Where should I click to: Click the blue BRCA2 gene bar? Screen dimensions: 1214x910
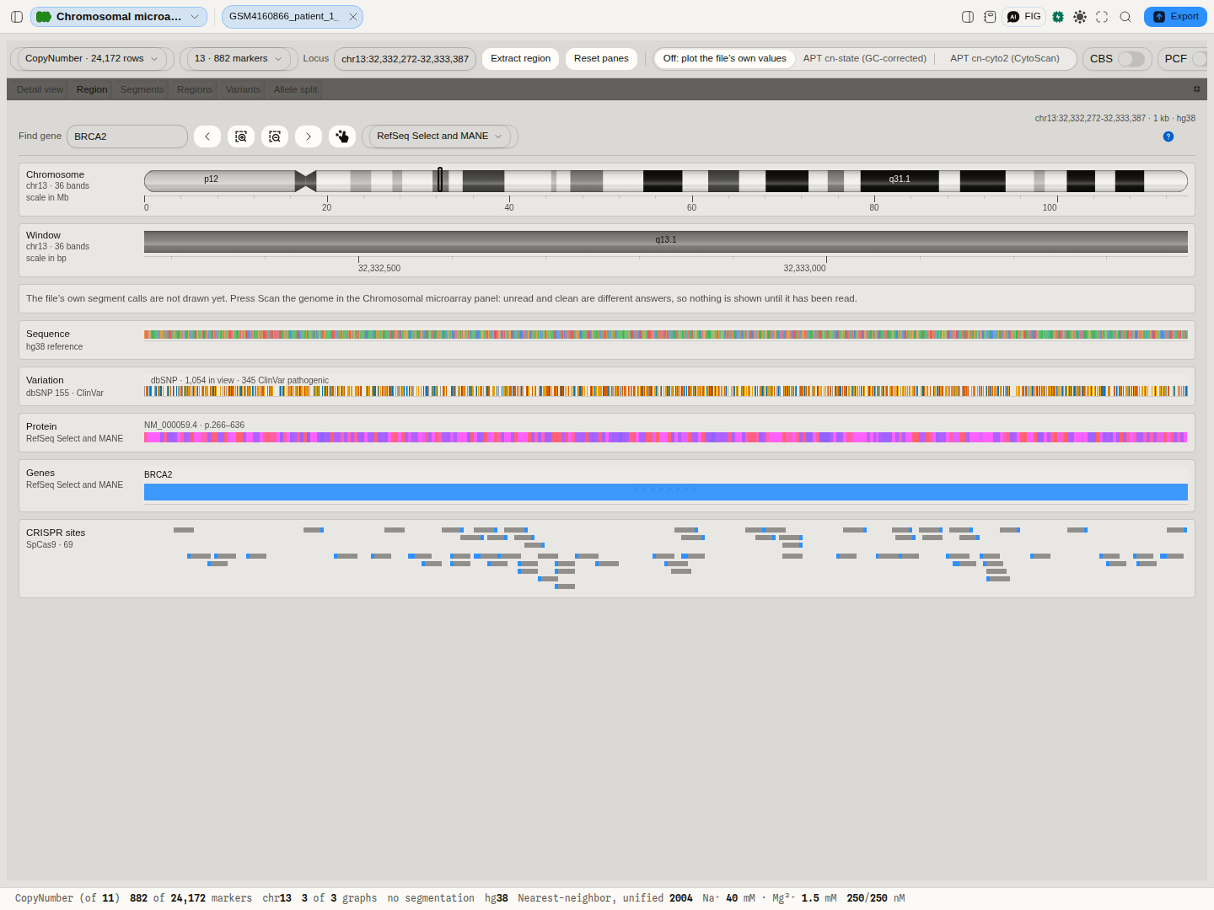pyautogui.click(x=666, y=492)
